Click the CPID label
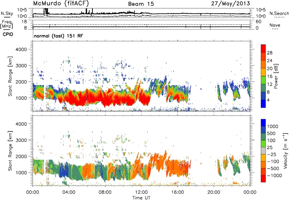Viewport: 289px width, 200px height. point(8,34)
